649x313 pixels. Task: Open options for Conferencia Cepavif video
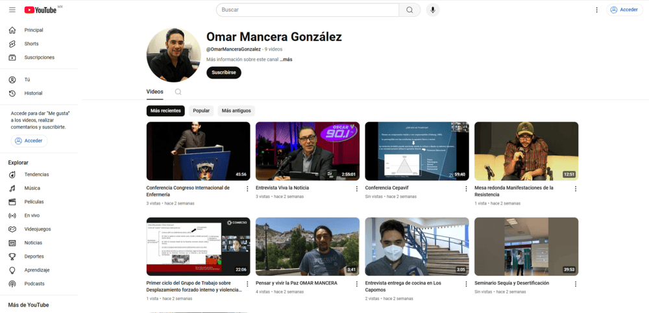point(465,189)
